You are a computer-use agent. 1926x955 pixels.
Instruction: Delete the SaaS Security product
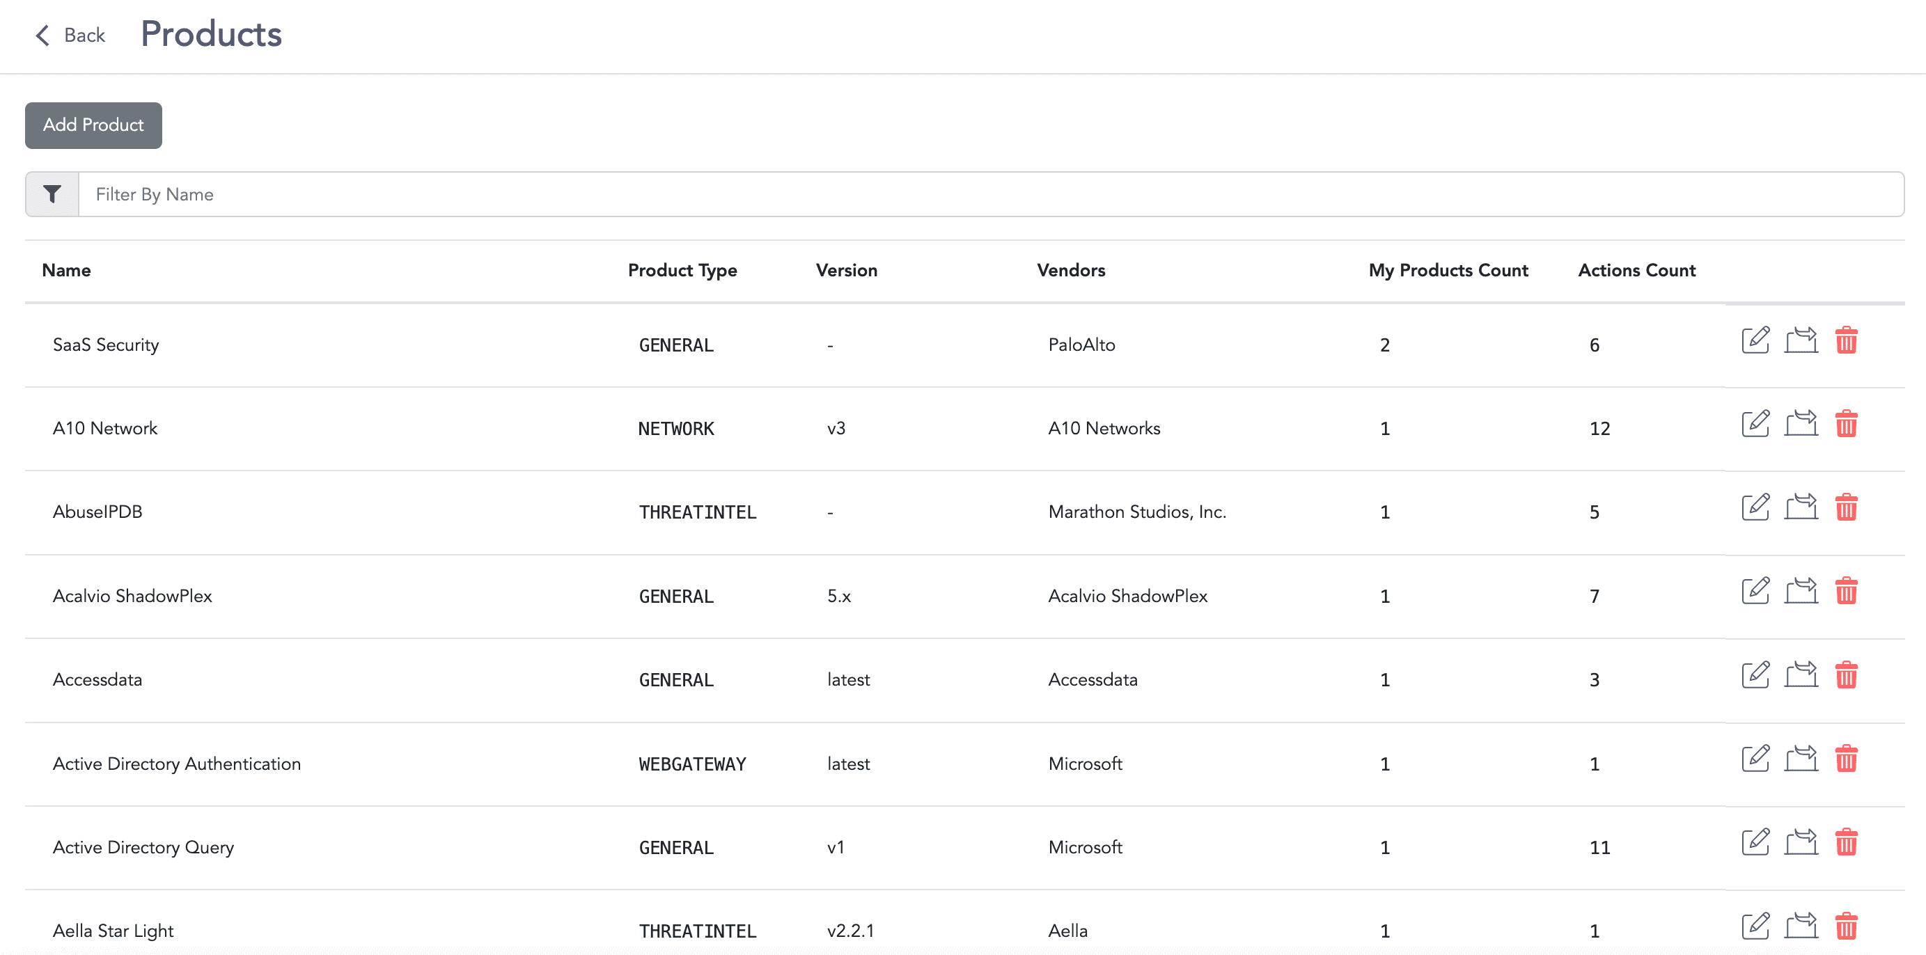pos(1847,342)
